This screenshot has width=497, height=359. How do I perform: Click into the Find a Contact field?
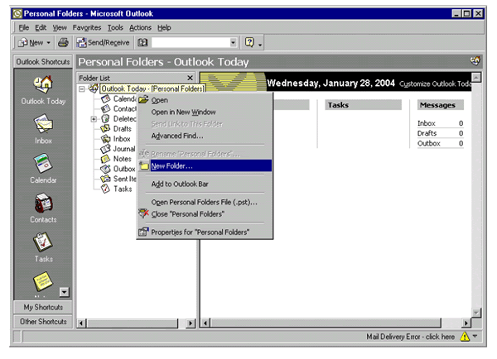pyautogui.click(x=191, y=42)
